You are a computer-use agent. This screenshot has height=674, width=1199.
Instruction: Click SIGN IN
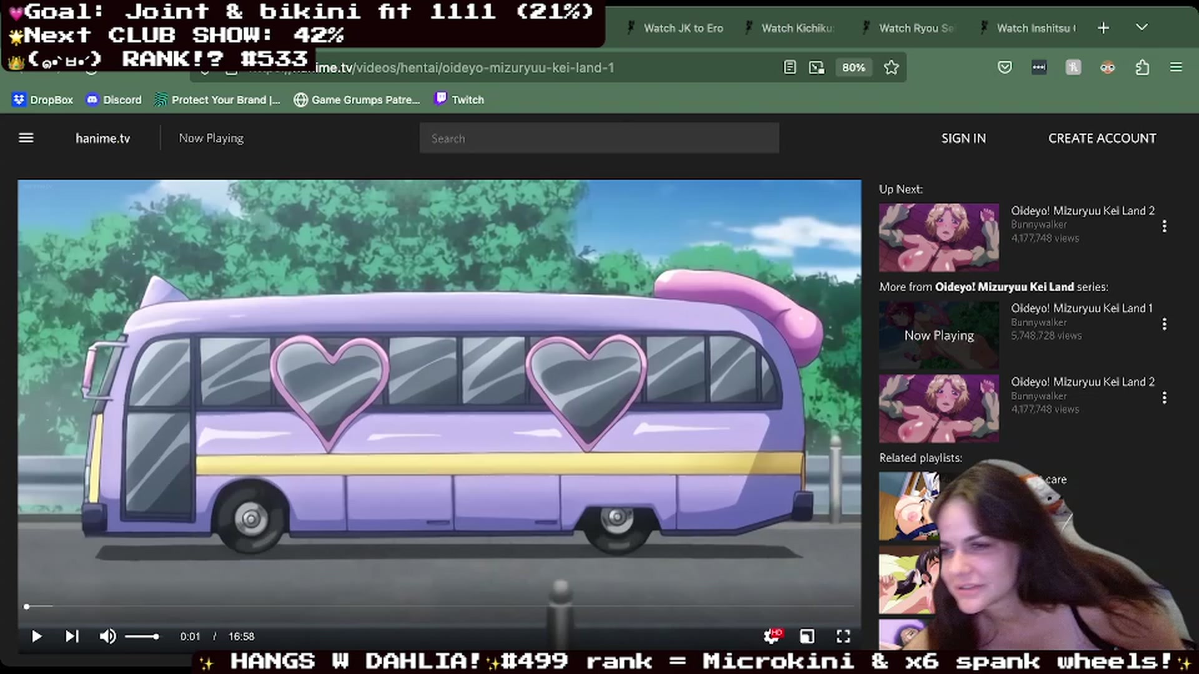[x=964, y=139]
